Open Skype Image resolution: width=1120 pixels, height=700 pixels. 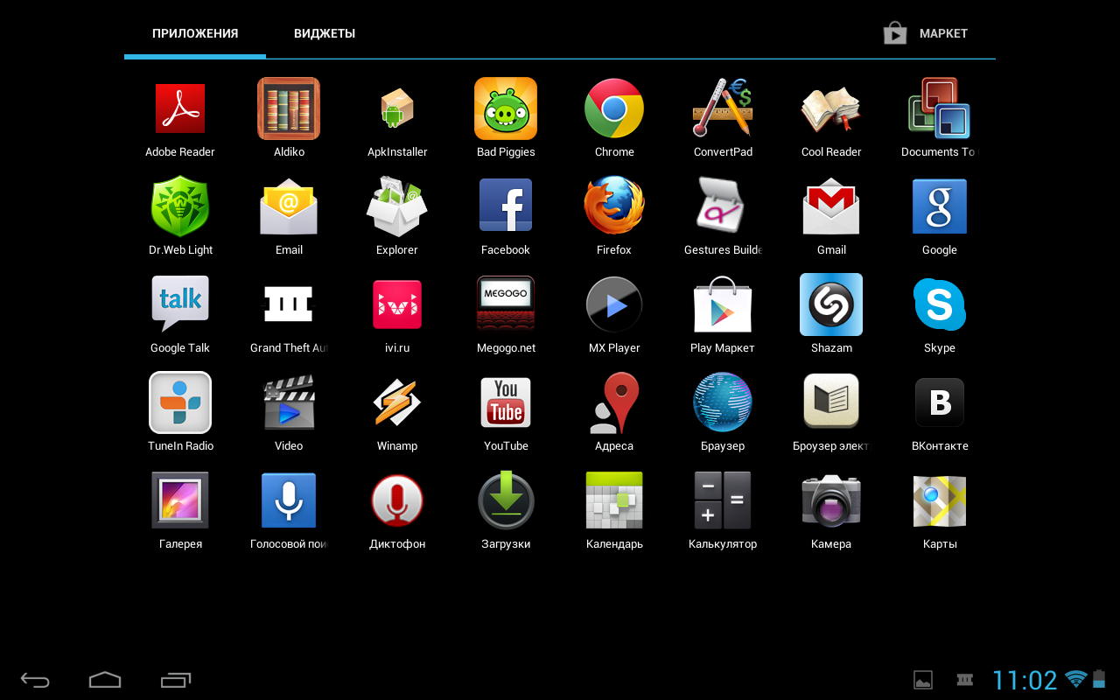[x=940, y=304]
